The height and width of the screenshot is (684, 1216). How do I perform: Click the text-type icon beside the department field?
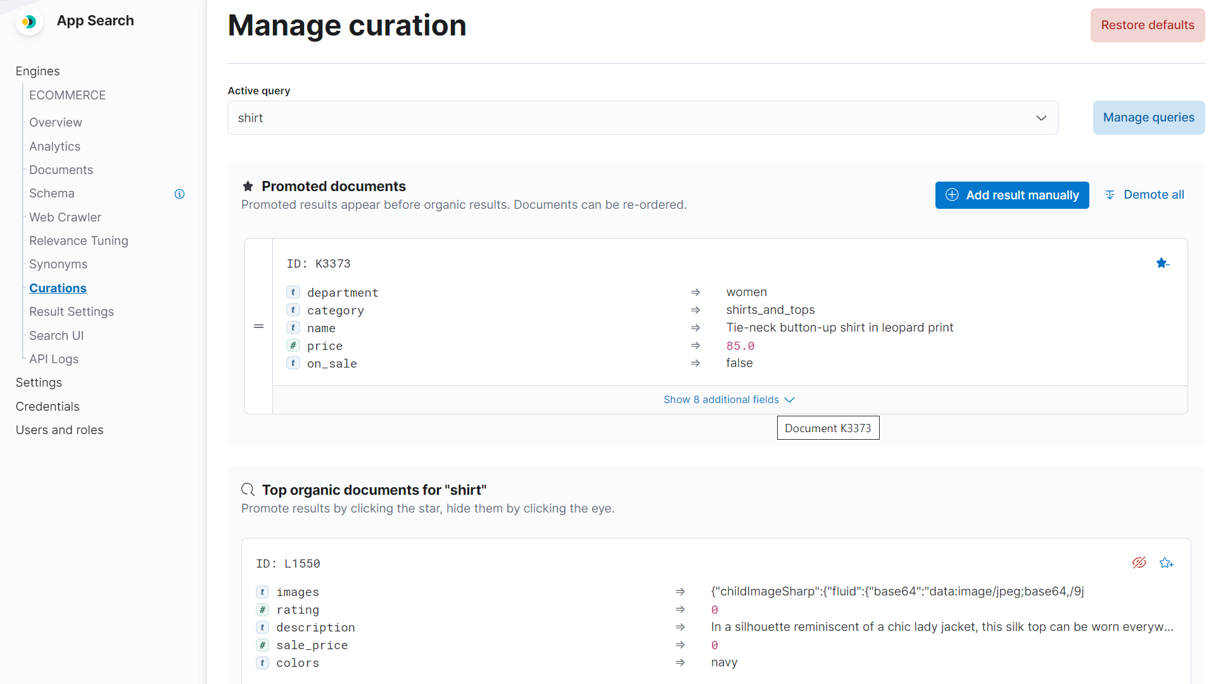293,292
